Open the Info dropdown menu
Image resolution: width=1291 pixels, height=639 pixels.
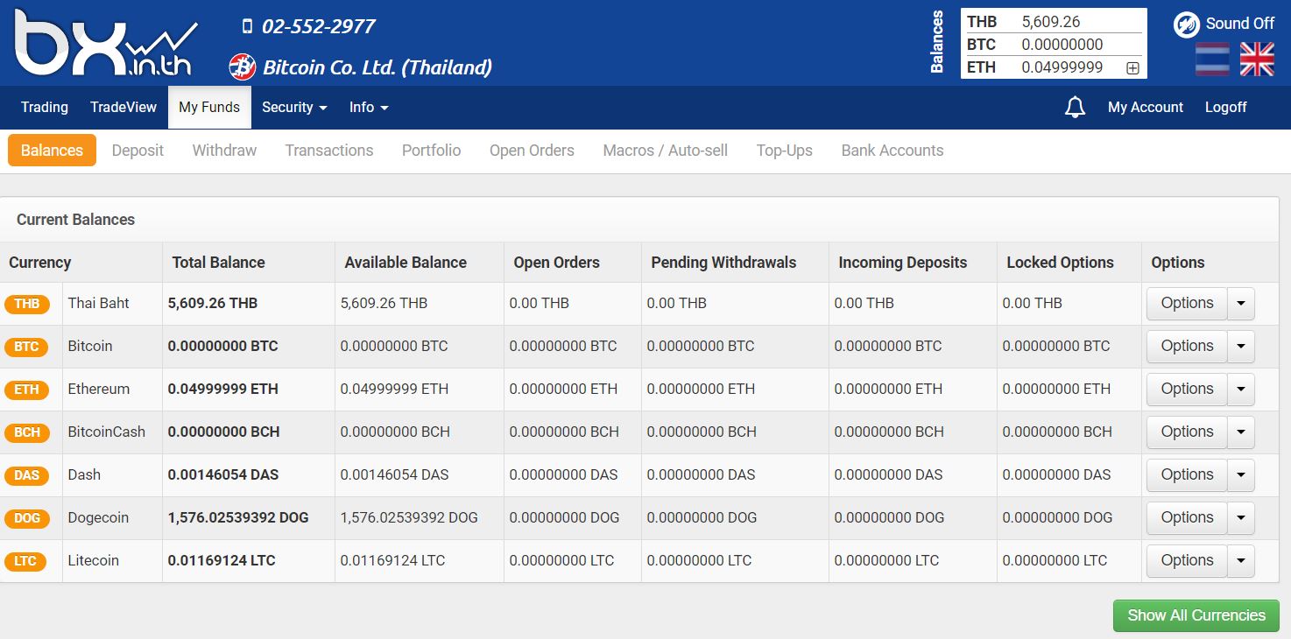(369, 107)
